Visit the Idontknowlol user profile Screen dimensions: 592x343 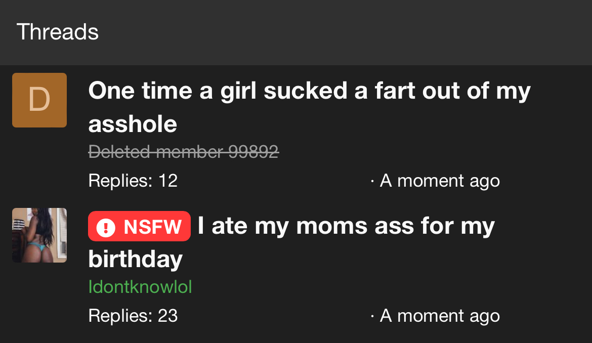point(140,287)
